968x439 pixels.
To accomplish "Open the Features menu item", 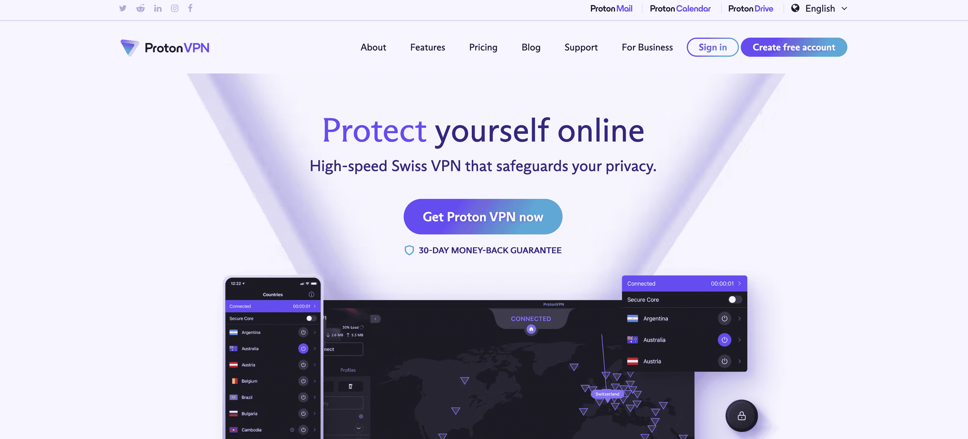I will tap(427, 47).
